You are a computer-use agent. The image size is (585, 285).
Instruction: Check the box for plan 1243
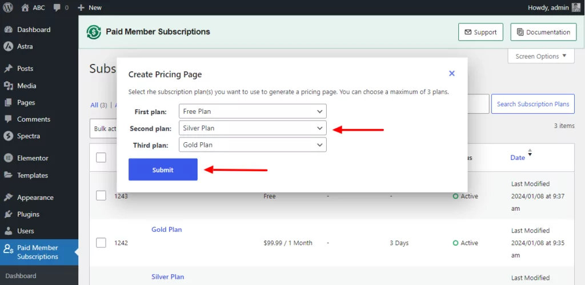click(101, 195)
